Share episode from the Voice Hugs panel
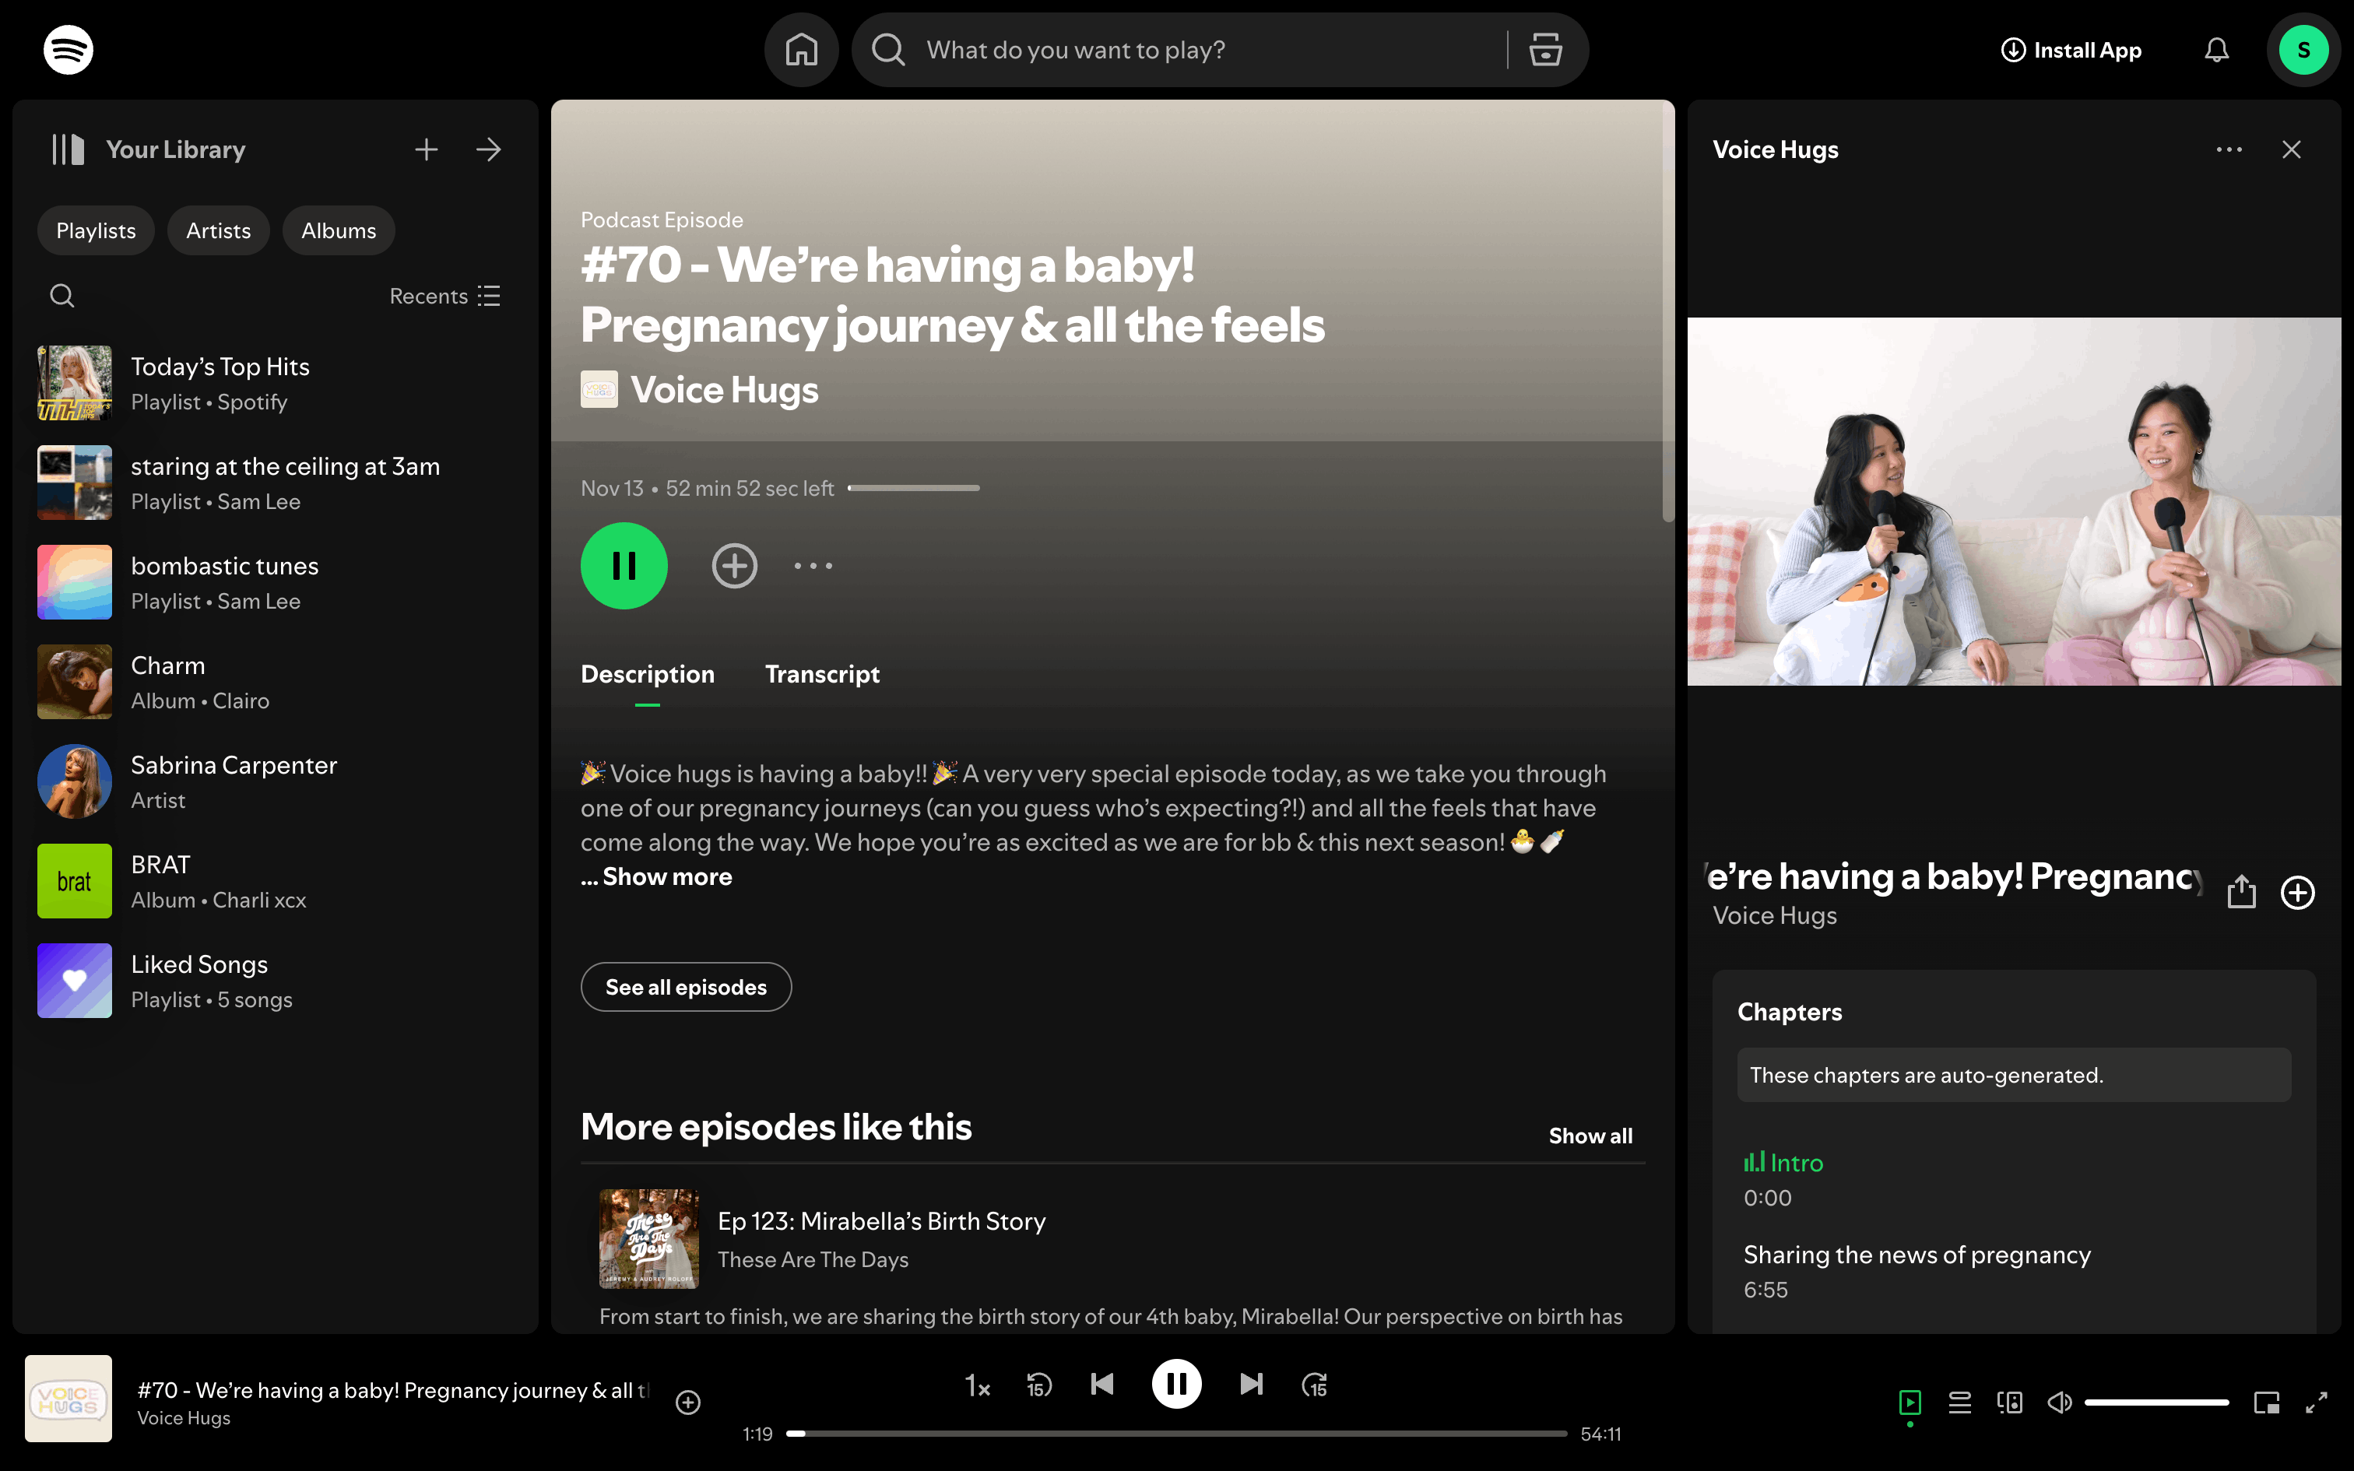The height and width of the screenshot is (1471, 2354). click(2241, 891)
